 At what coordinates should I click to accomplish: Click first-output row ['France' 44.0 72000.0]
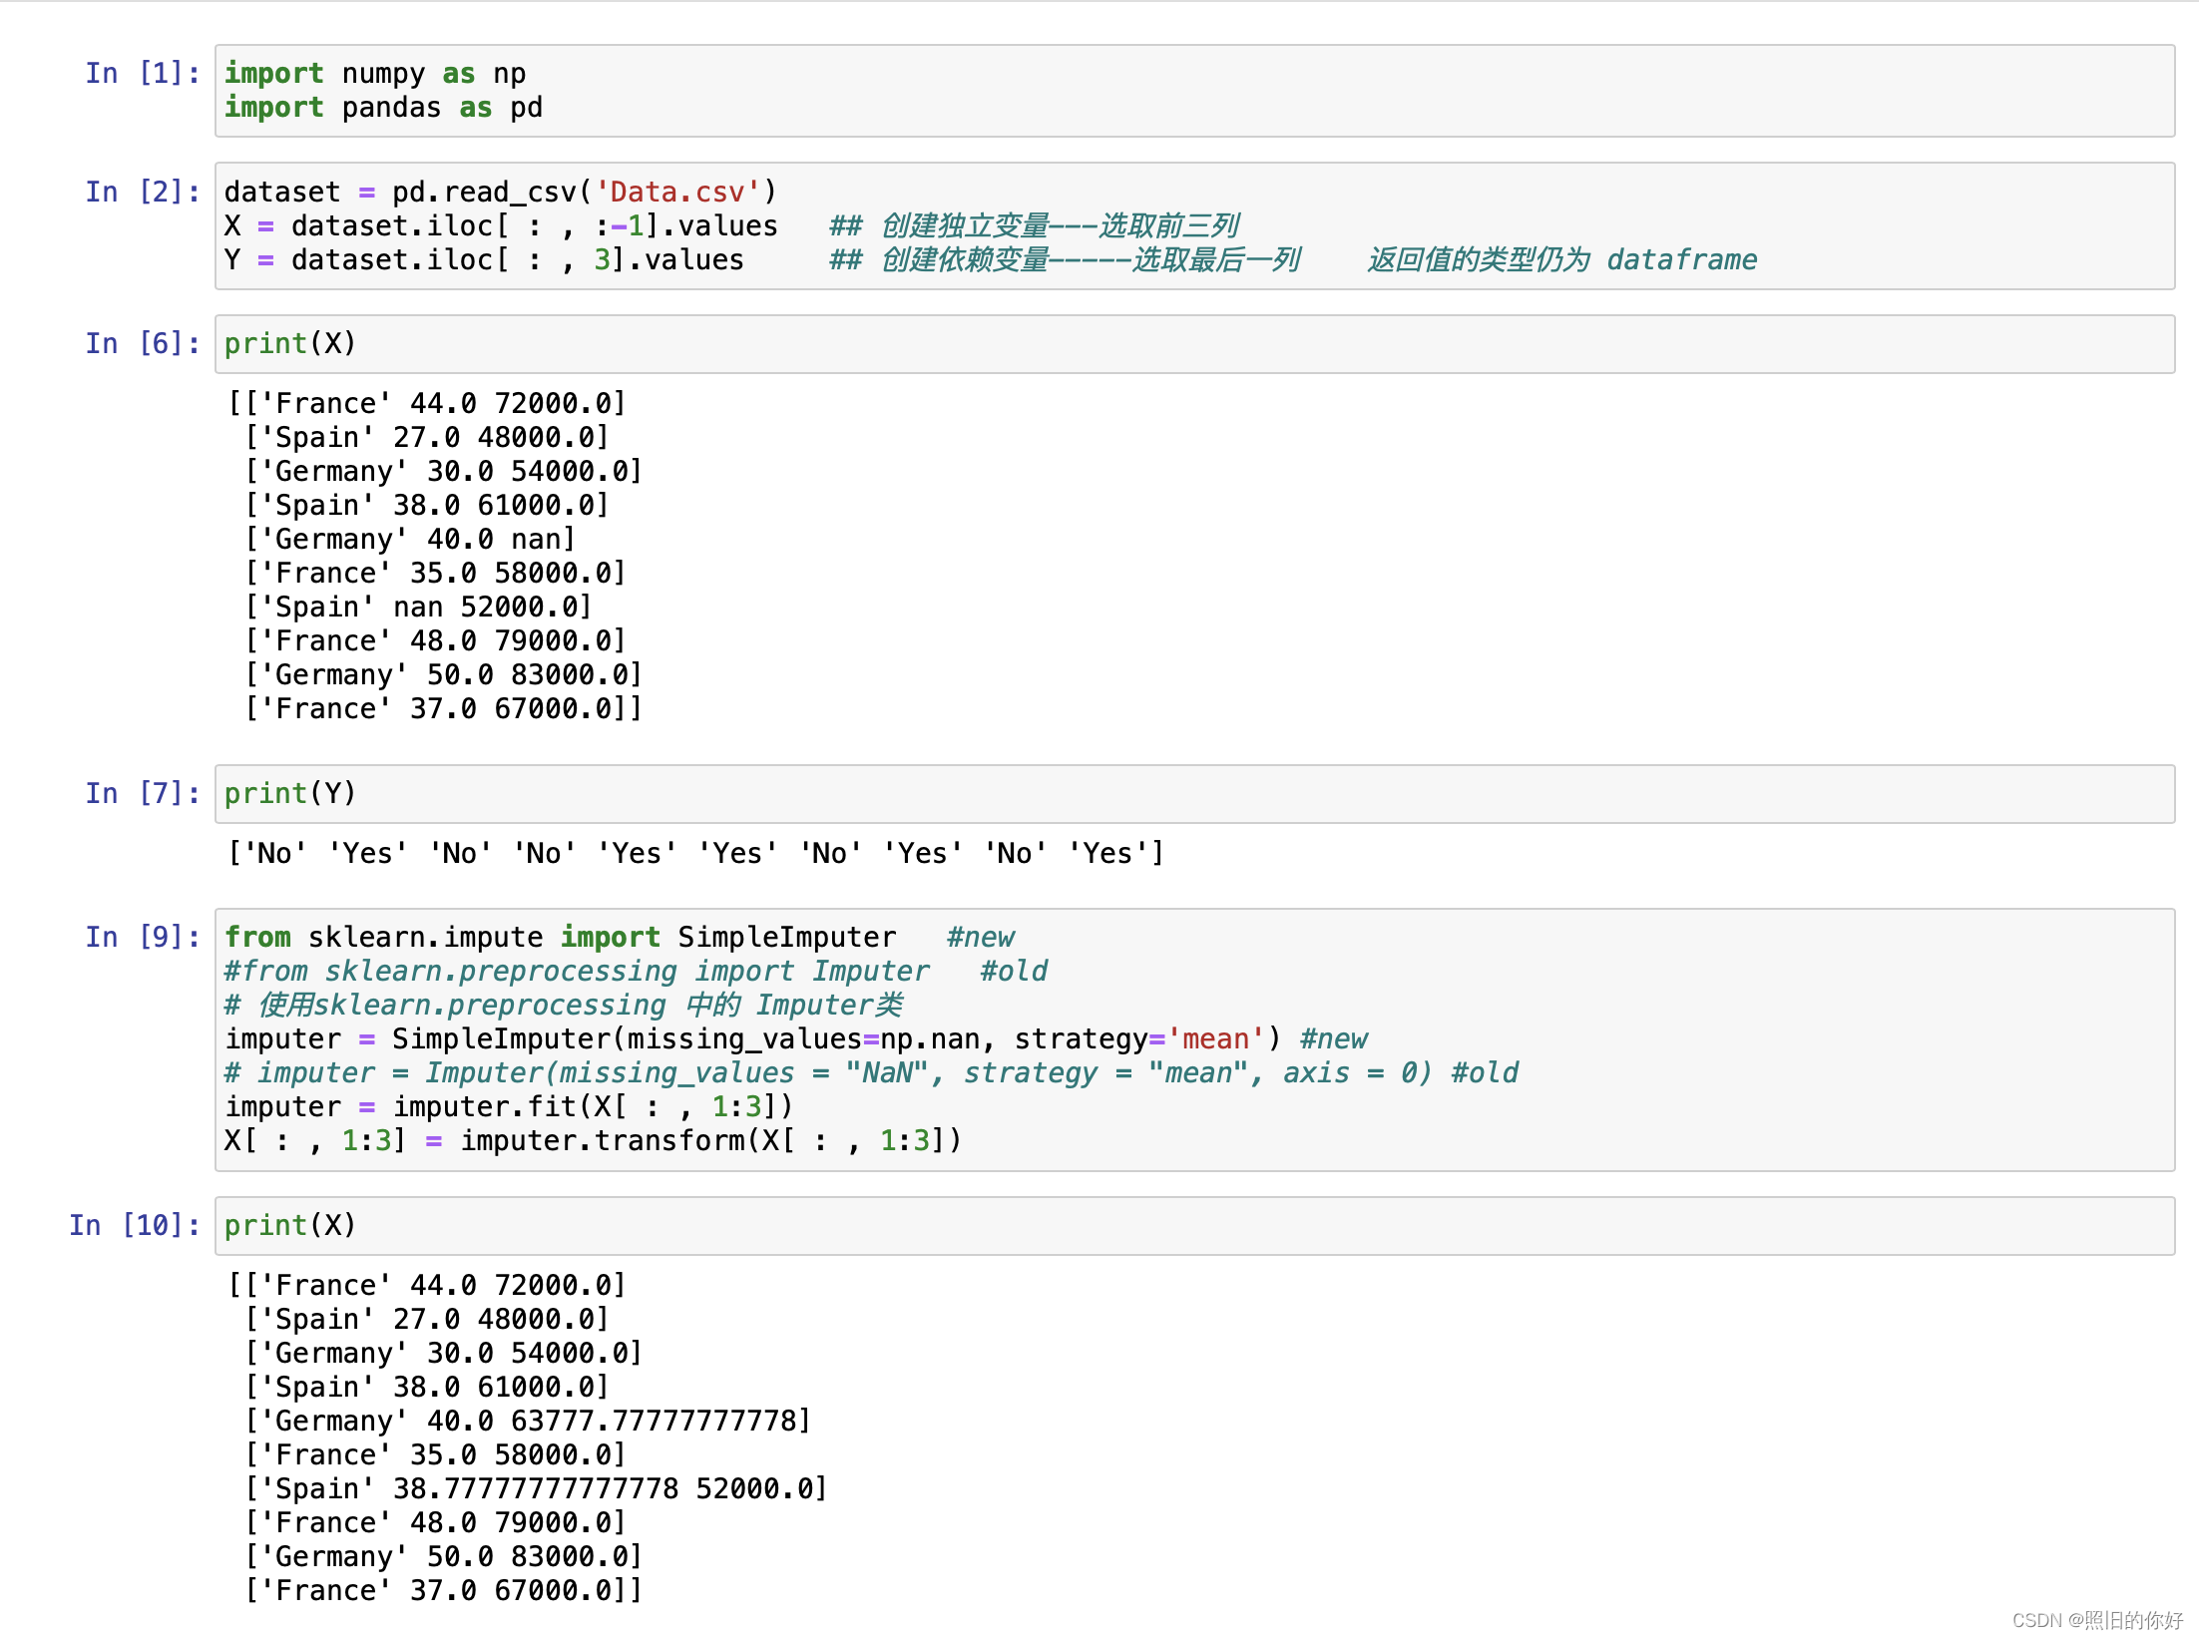pyautogui.click(x=427, y=404)
